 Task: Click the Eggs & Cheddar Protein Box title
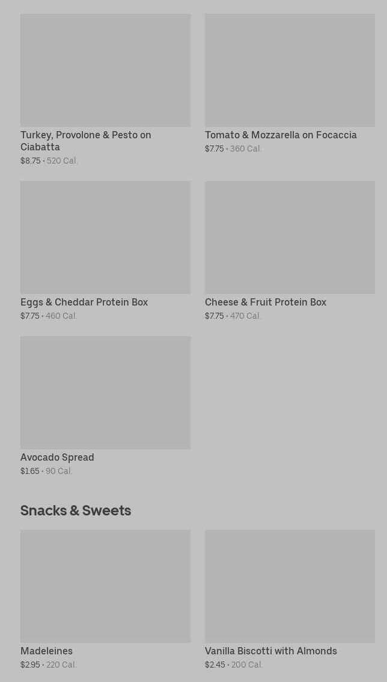point(84,303)
